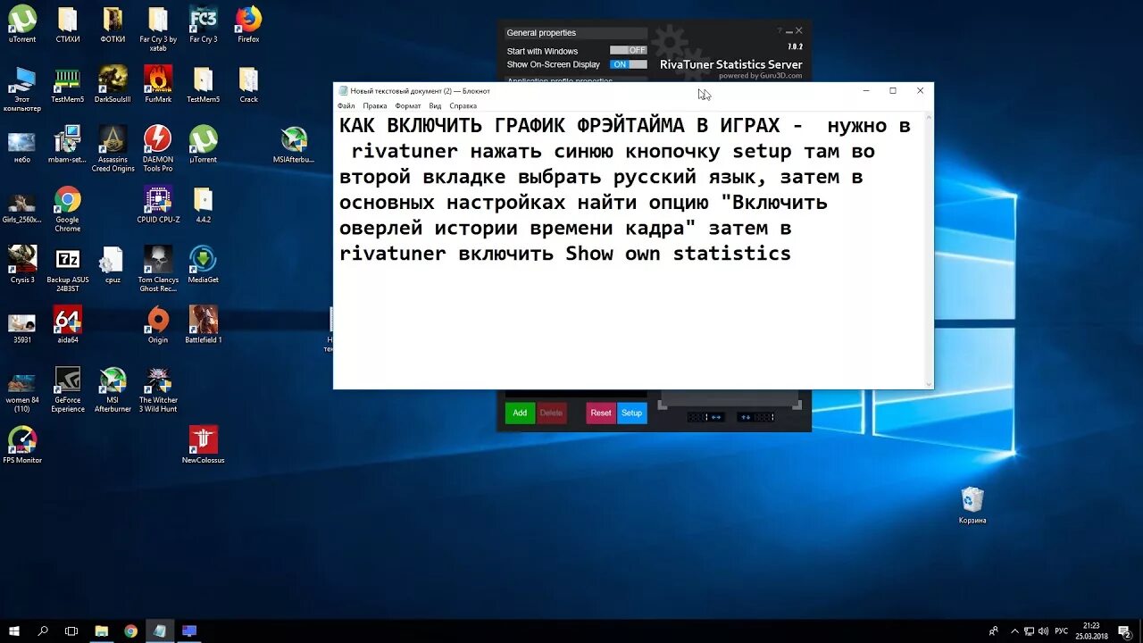Click the pink Reset button in RivaTuner
Image resolution: width=1143 pixels, height=643 pixels.
click(x=601, y=413)
